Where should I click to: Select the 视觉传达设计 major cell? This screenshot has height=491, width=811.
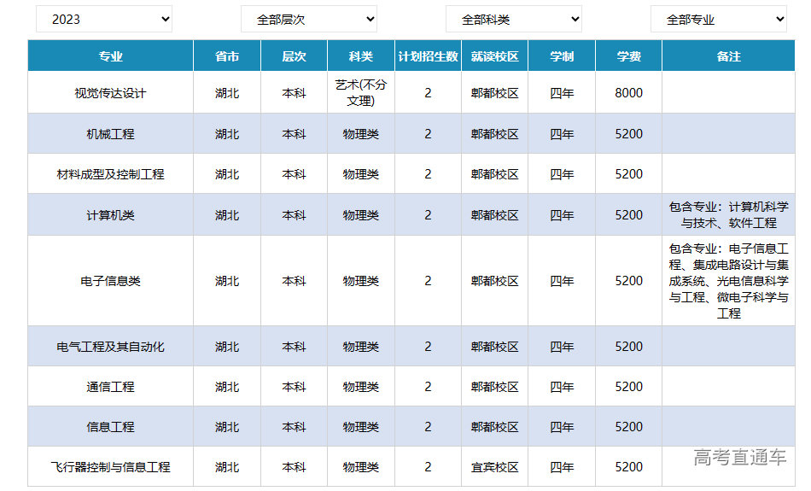(110, 93)
